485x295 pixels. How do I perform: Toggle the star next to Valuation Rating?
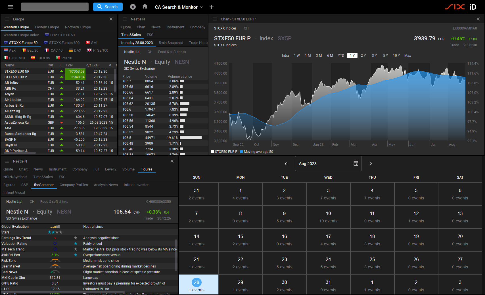pyautogui.click(x=76, y=243)
